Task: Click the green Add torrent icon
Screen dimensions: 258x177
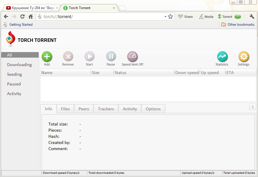Action: pos(47,56)
